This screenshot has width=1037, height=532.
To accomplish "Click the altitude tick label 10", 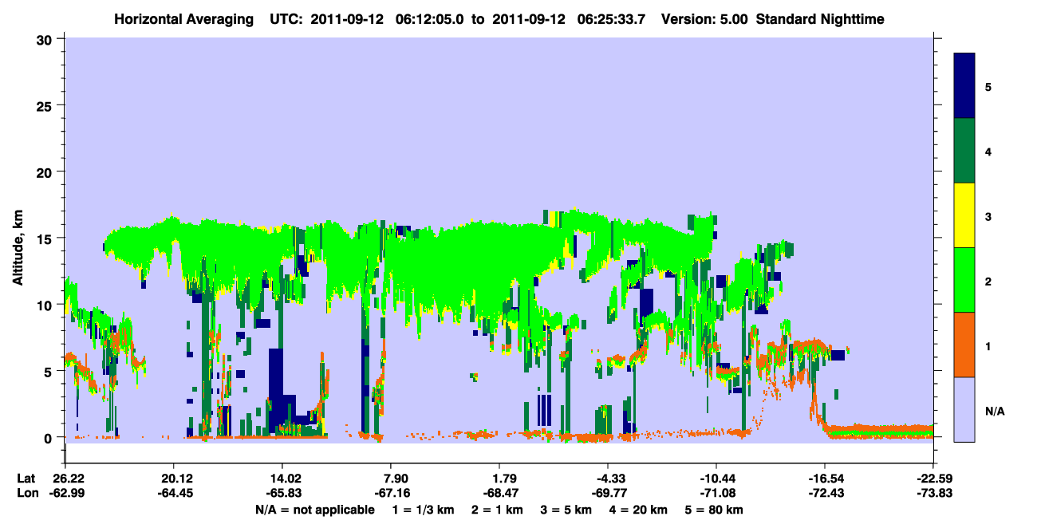I will (46, 305).
